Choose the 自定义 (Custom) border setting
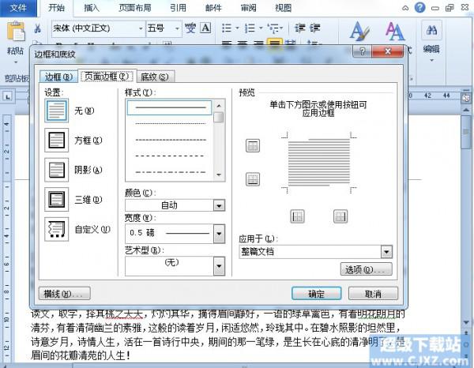This screenshot has width=474, height=368. tap(57, 229)
